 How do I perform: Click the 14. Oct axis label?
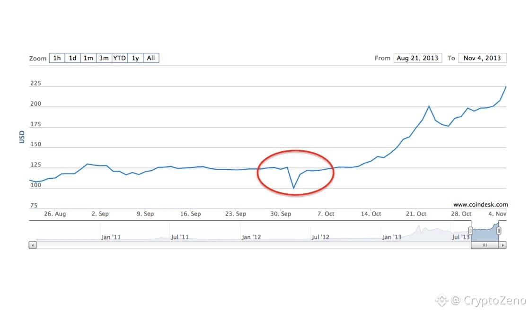point(371,214)
